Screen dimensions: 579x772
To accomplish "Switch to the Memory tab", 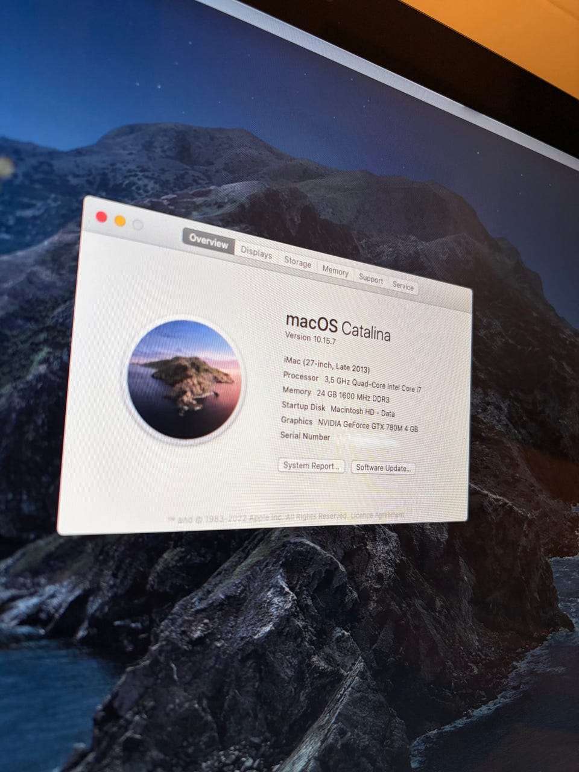I will (335, 271).
